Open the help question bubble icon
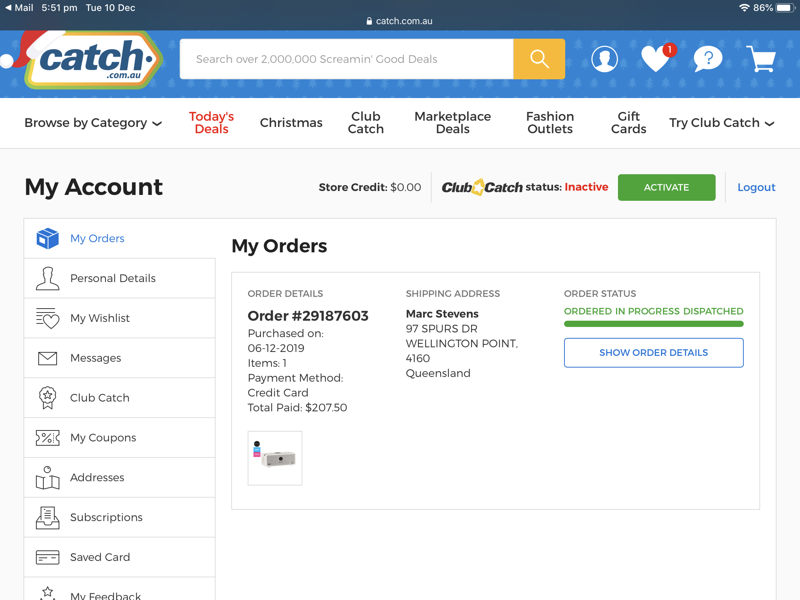Screen dimensions: 800x600 pos(708,59)
